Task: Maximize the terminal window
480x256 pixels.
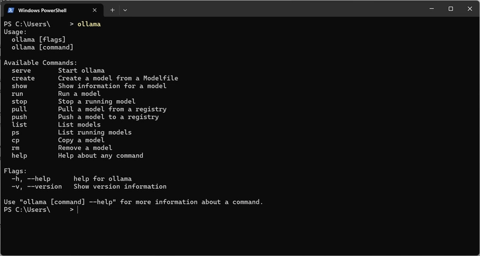Action: click(451, 9)
